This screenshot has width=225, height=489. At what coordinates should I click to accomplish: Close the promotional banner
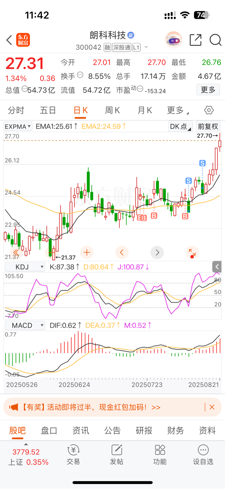coord(212,407)
